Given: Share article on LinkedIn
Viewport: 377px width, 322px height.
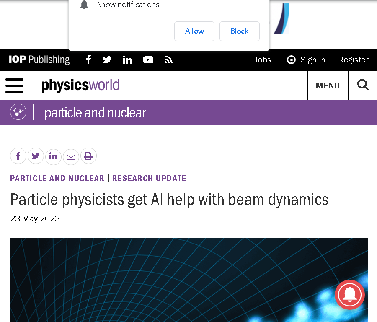Looking at the screenshot, I should [53, 156].
